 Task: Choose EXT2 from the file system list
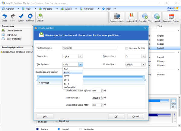[73, 80]
